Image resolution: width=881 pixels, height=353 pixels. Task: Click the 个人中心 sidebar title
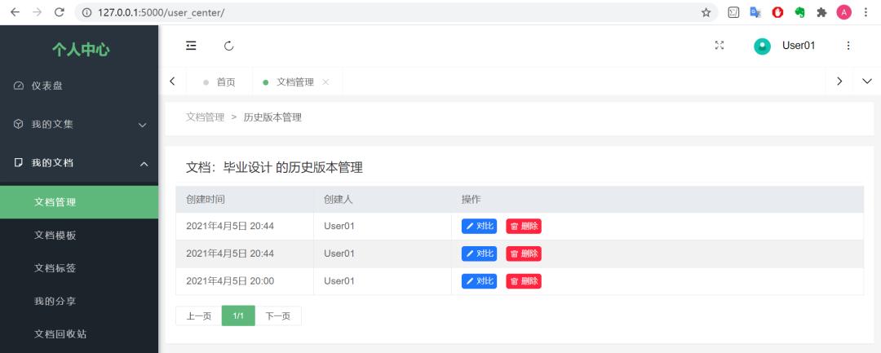[80, 50]
